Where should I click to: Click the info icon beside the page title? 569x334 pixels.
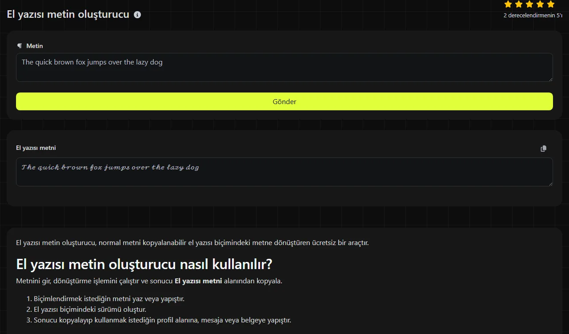[137, 15]
